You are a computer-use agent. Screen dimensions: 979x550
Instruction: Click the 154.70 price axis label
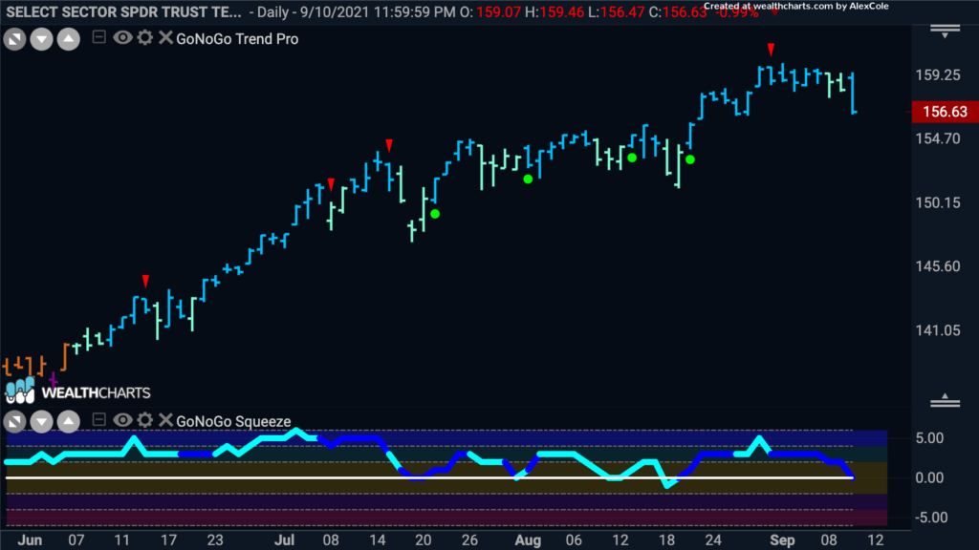coord(938,138)
